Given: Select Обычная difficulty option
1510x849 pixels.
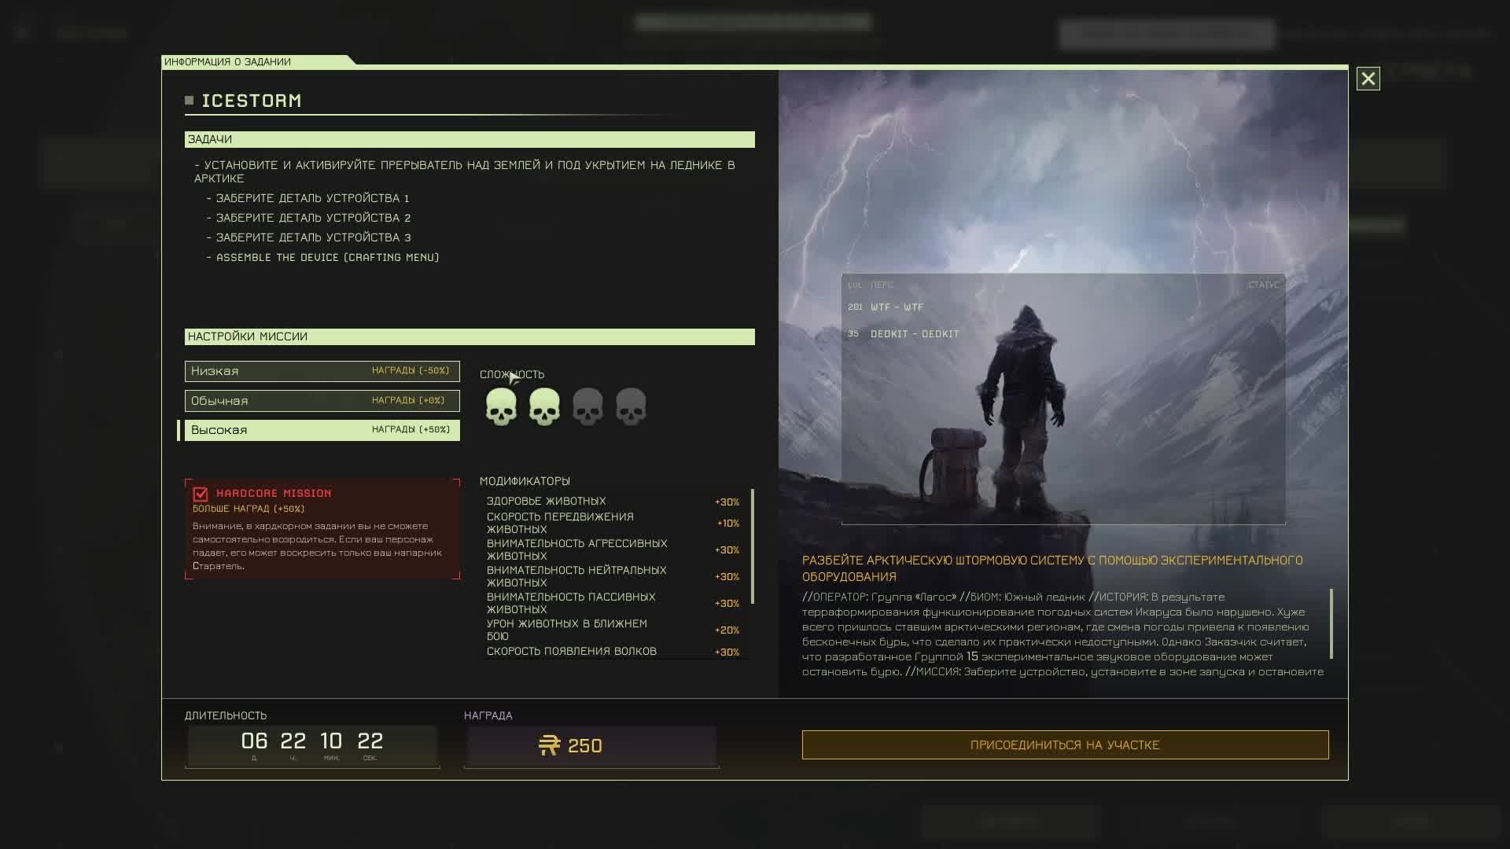Looking at the screenshot, I should (322, 401).
